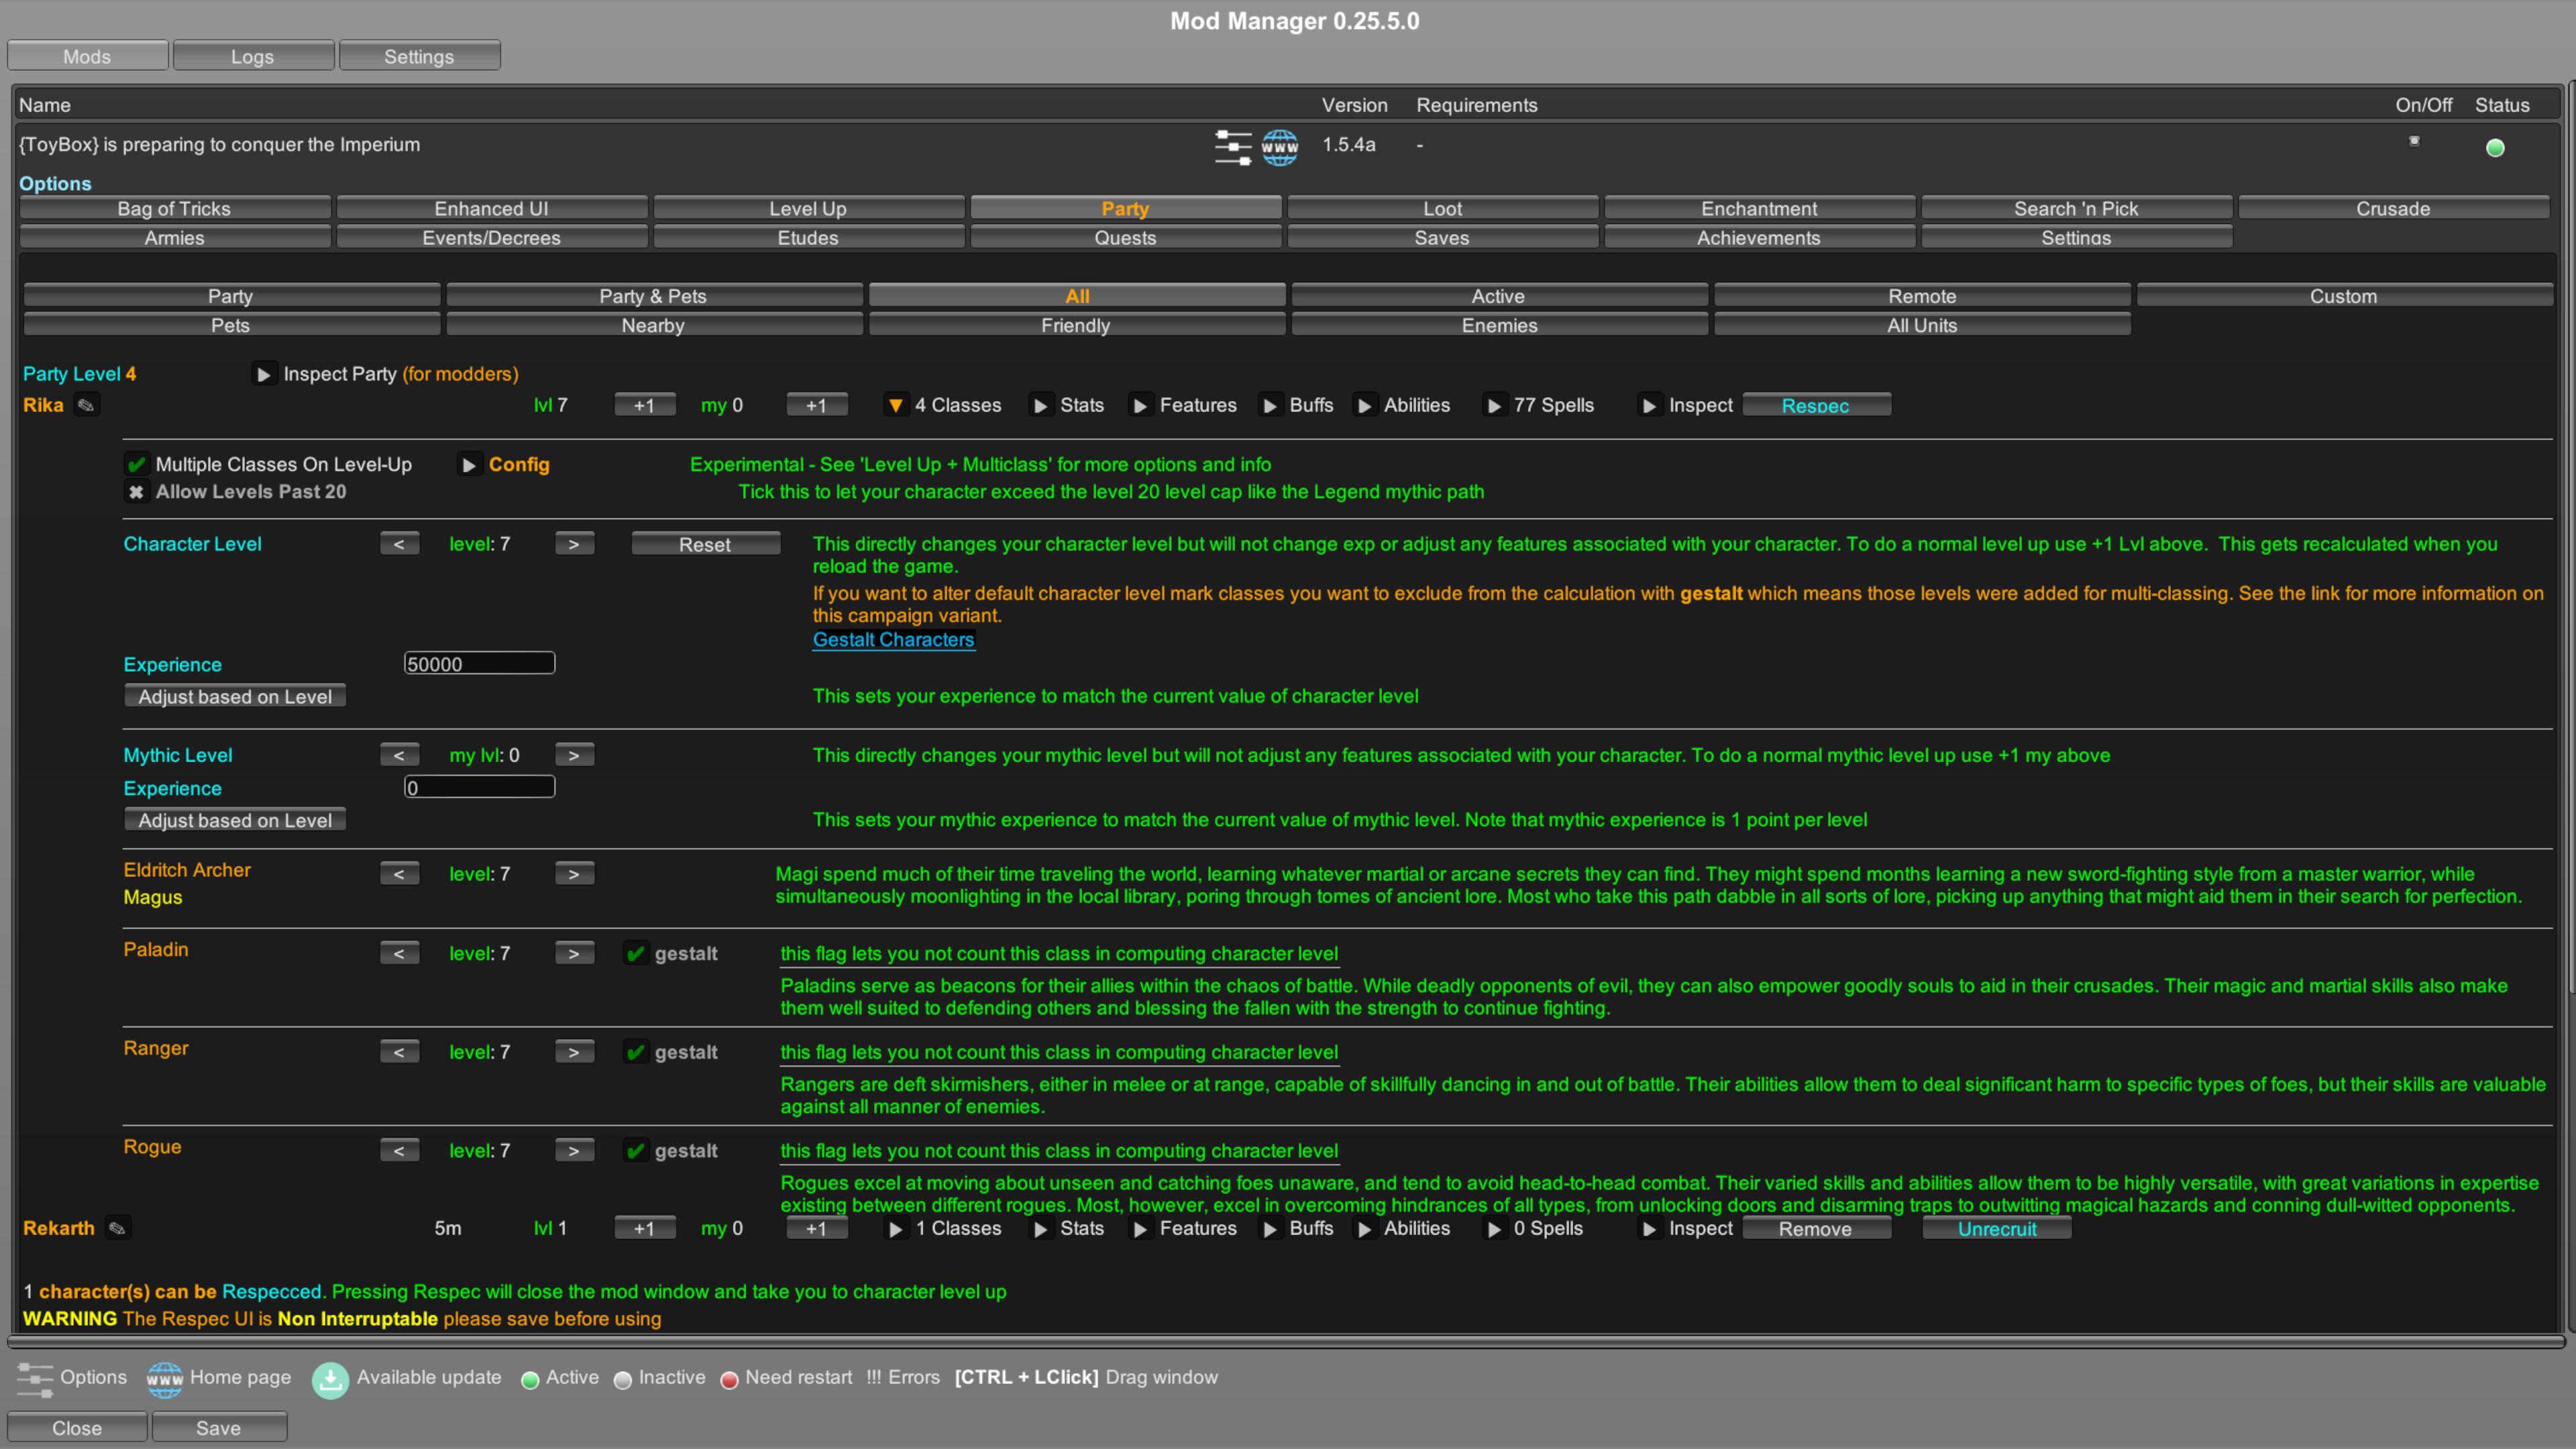Increase Rogue level with the > stepper
2576x1449 pixels.
(x=574, y=1150)
